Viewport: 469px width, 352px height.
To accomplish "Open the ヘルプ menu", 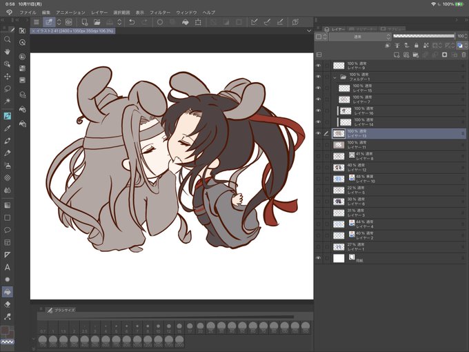I will tap(209, 12).
